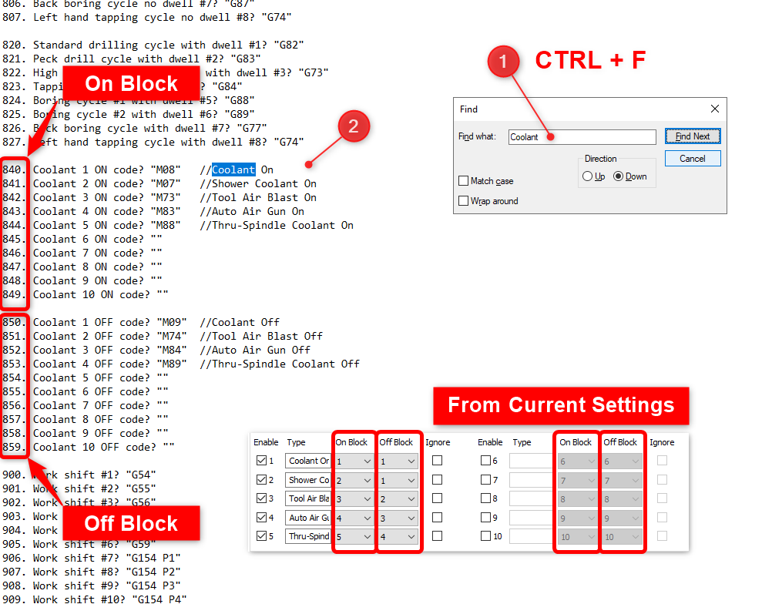Toggle Enable checkbox for coolant 4
The image size is (772, 604).
(x=261, y=518)
